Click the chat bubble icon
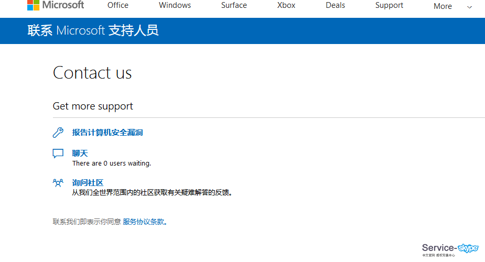 point(58,153)
